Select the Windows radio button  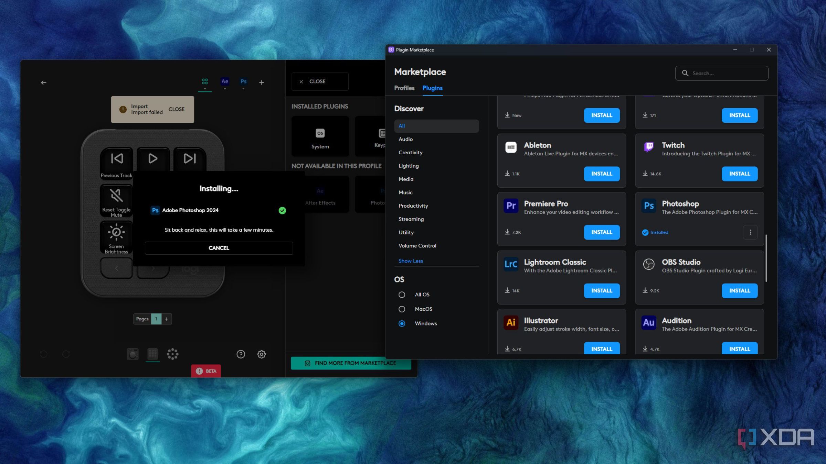(x=402, y=323)
